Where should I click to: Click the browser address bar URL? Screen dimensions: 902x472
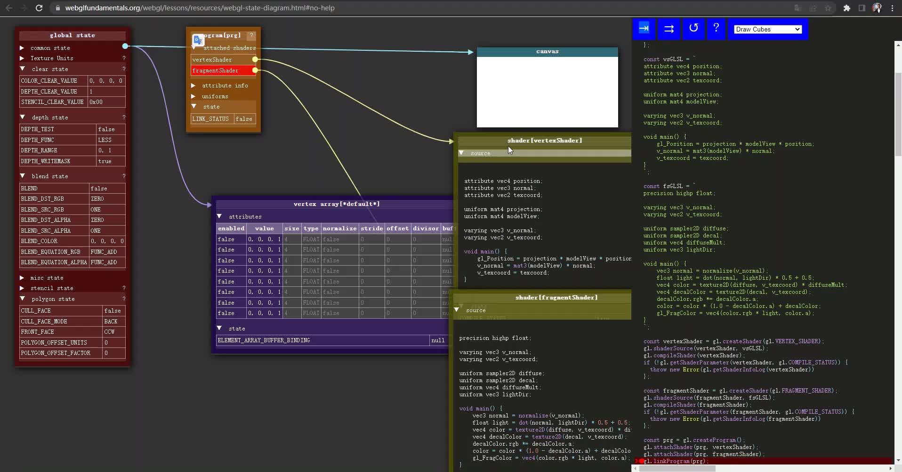pos(200,8)
